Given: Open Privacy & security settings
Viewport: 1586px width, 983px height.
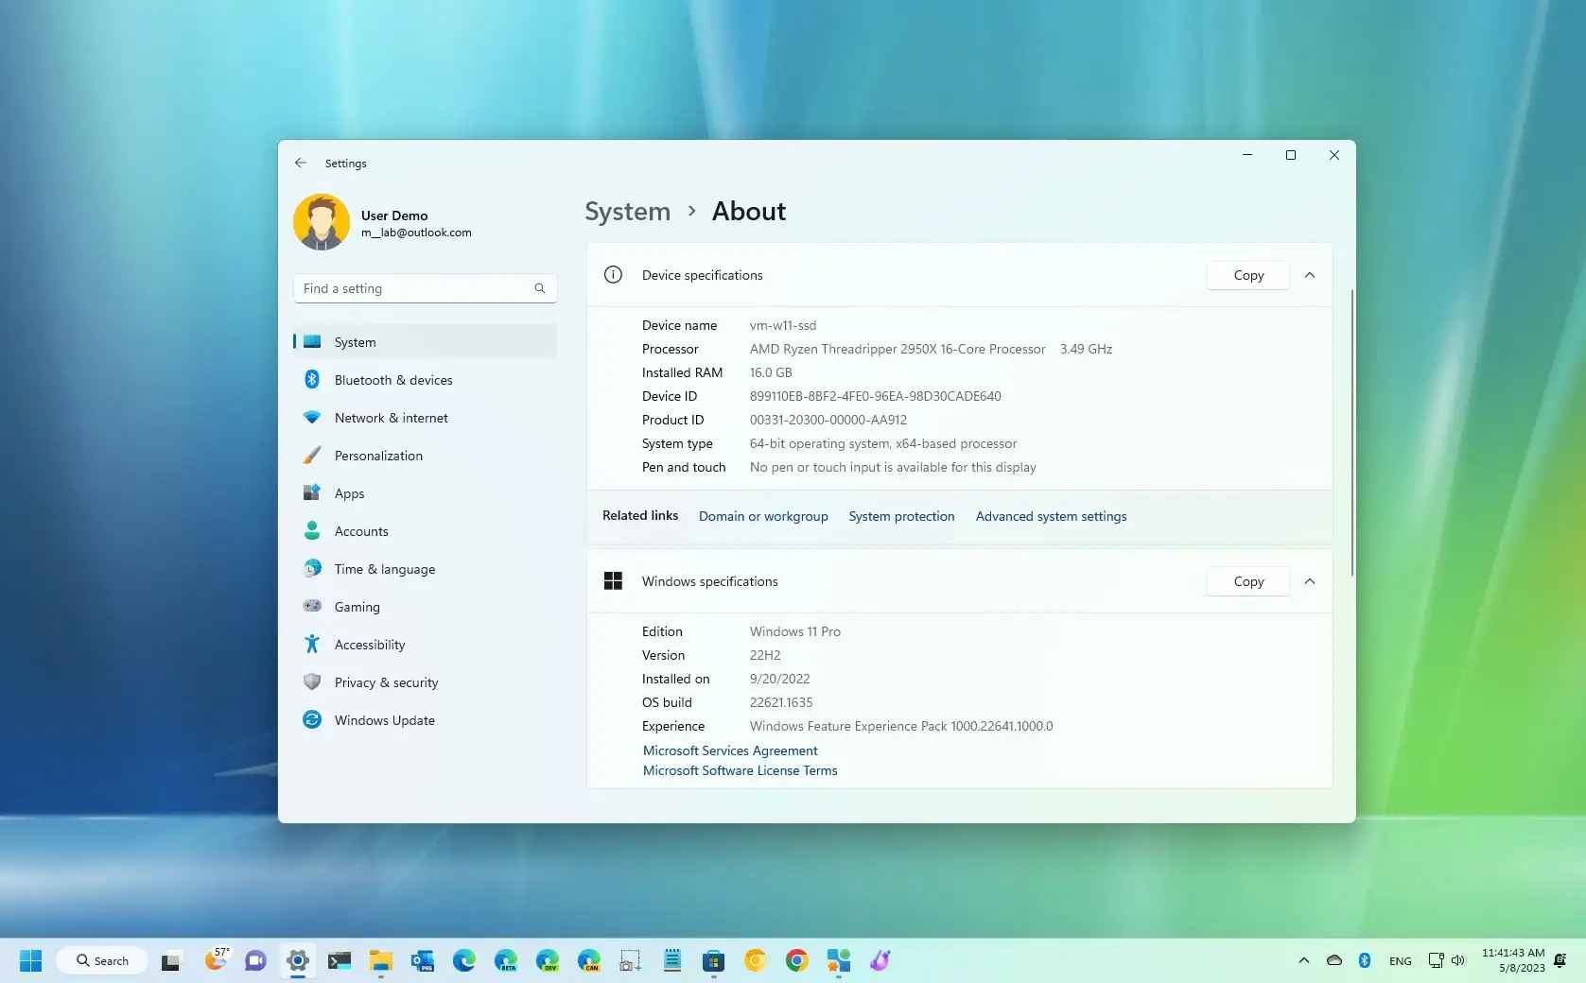Looking at the screenshot, I should point(386,681).
